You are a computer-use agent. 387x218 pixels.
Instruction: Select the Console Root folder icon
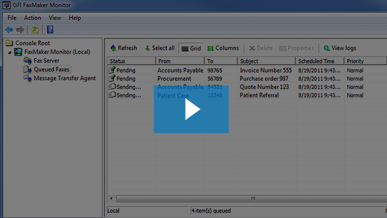[x=10, y=43]
